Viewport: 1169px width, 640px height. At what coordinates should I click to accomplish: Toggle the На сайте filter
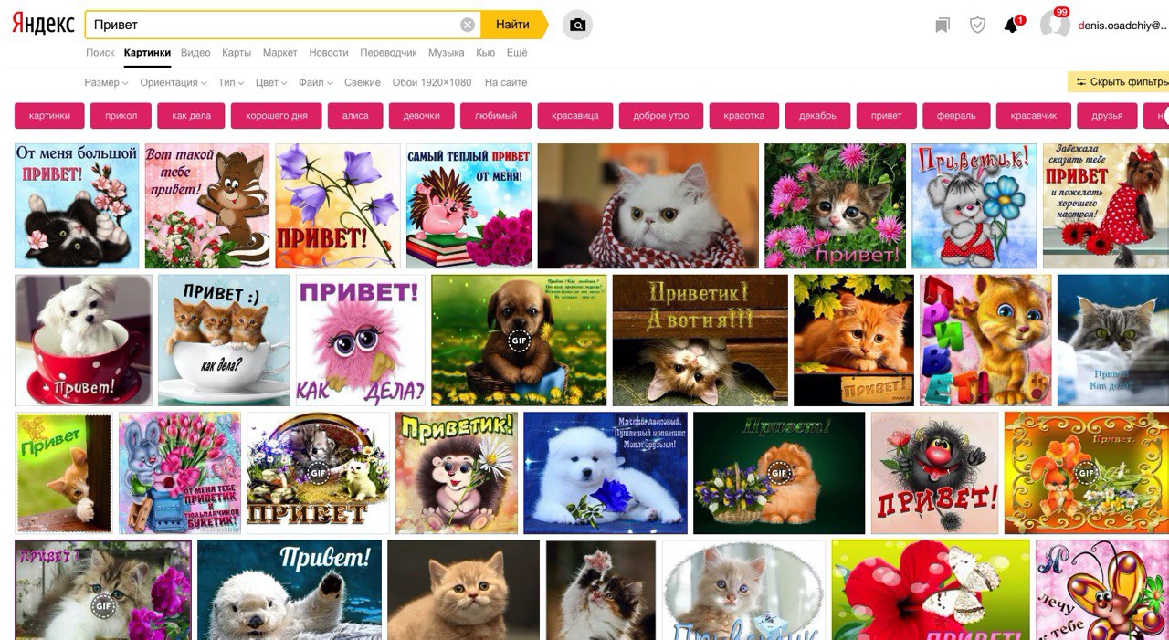[x=506, y=82]
